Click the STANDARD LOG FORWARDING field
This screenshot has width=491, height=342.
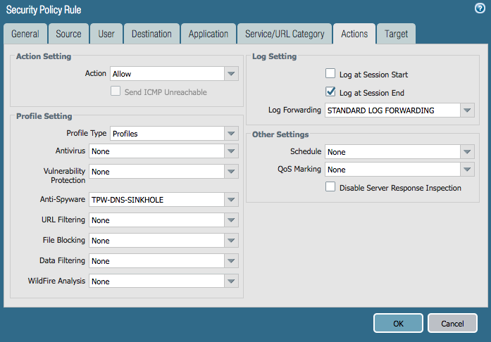pos(392,110)
